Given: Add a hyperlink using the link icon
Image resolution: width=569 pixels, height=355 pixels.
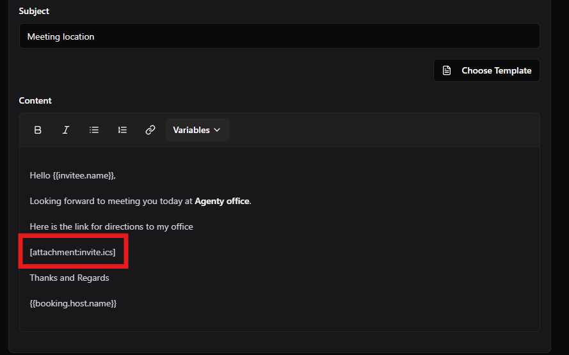Looking at the screenshot, I should tap(150, 130).
